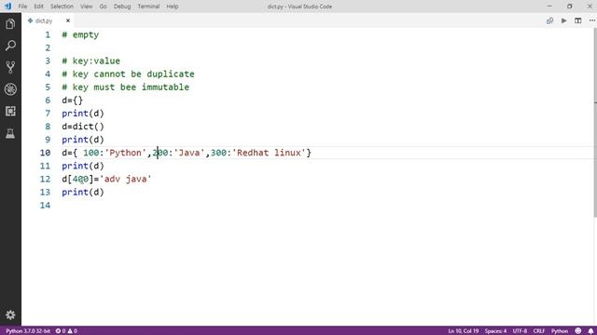Click the '# key:value' comment
The image size is (597, 335).
click(x=91, y=61)
